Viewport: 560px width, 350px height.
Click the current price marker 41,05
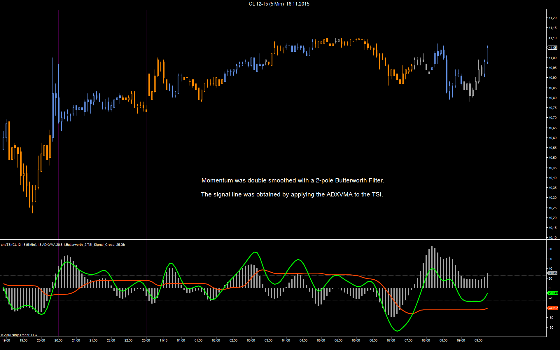click(x=552, y=48)
